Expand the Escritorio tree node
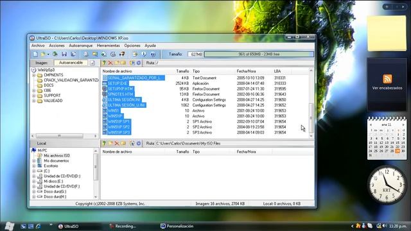This screenshot has width=411, height=231. (34, 166)
